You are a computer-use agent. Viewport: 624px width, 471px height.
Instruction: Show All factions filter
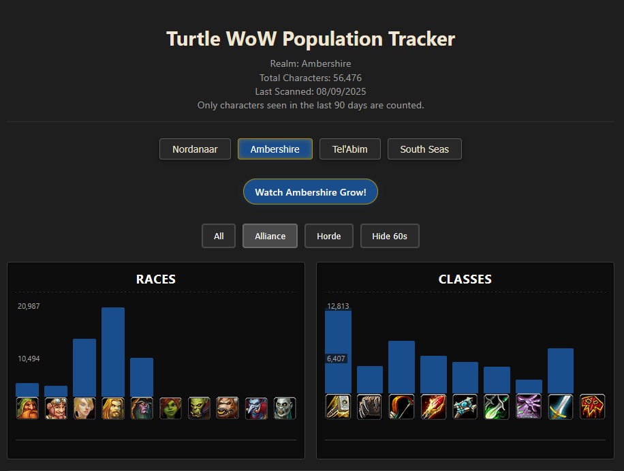pos(219,236)
